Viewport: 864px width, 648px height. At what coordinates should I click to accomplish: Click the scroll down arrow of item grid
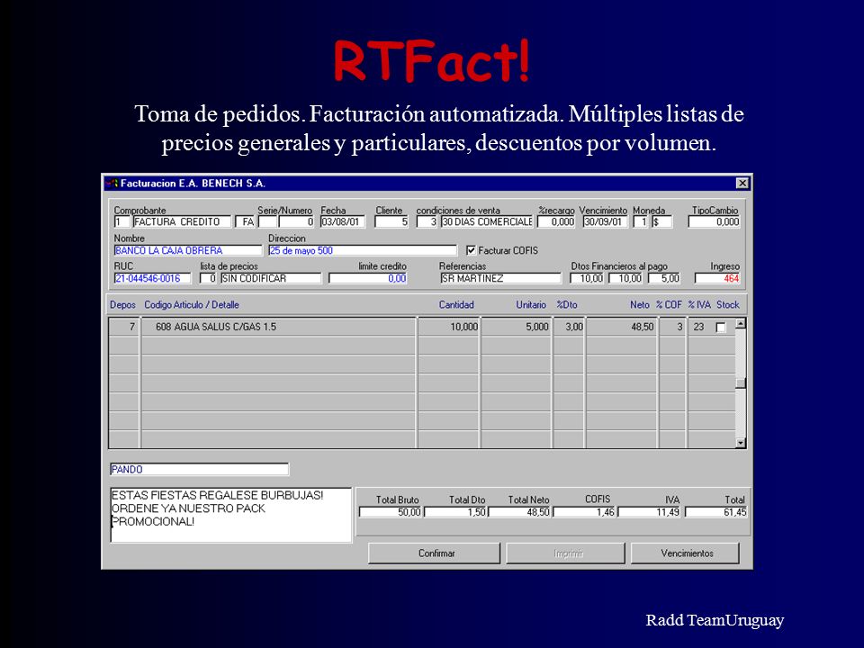point(741,443)
